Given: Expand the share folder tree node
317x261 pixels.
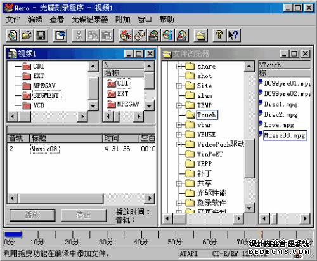Looking at the screenshot, I should tap(179, 66).
